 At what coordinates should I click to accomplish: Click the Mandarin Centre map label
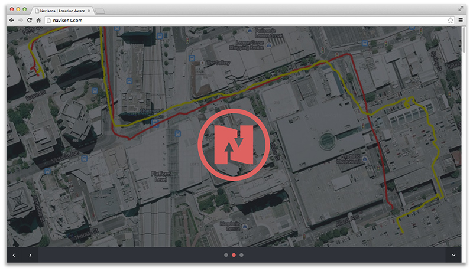pyautogui.click(x=230, y=226)
